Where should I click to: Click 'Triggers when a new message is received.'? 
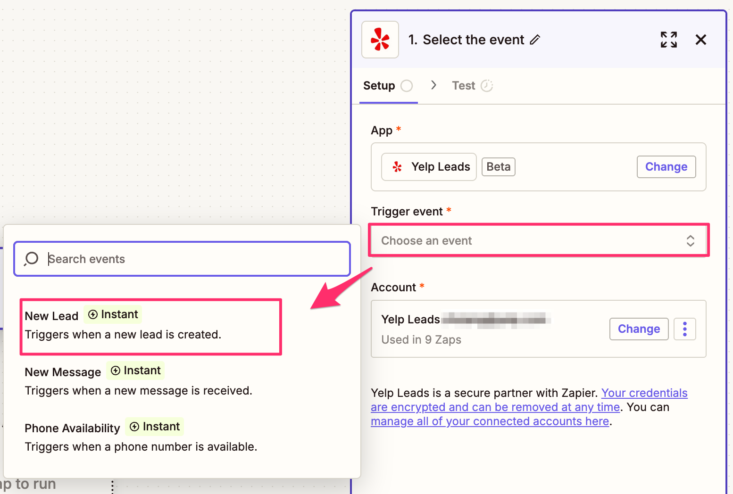(x=139, y=391)
